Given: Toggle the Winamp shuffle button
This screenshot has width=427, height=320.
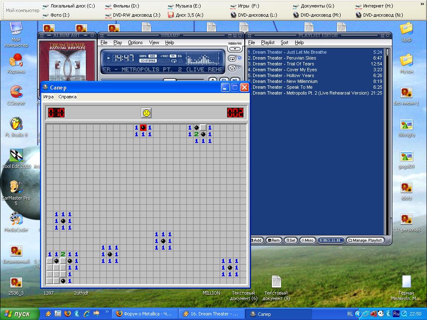Looking at the screenshot, I should [232, 68].
